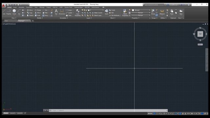210x118 pixels.
Task: Click the Mirror tool
Action: [x=38, y=13]
